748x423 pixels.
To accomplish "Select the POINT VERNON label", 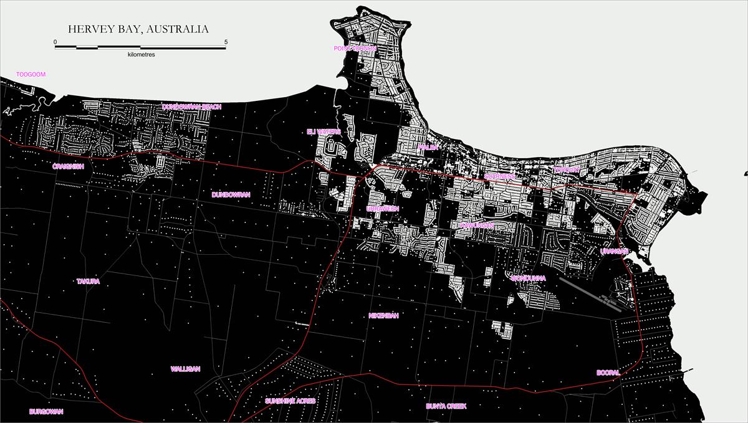I will coord(355,48).
